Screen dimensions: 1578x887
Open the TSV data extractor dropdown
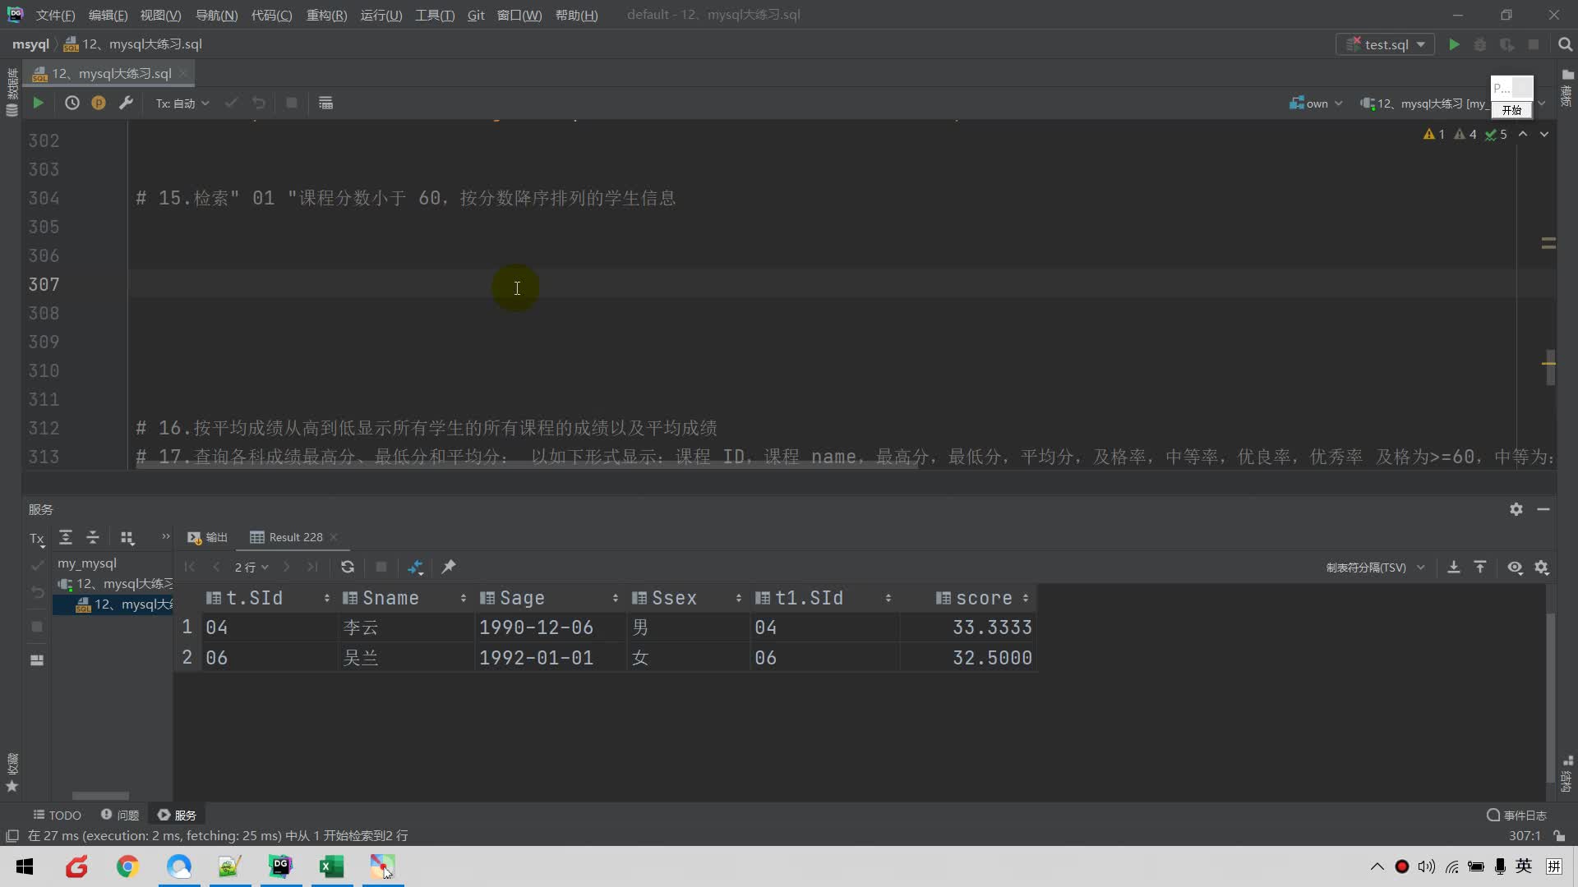[x=1375, y=567]
